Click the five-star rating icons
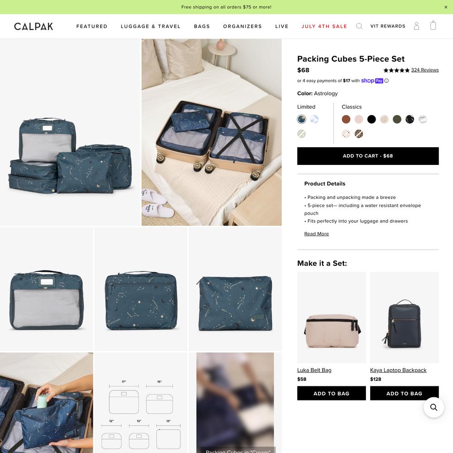This screenshot has height=453, width=453. coord(396,70)
